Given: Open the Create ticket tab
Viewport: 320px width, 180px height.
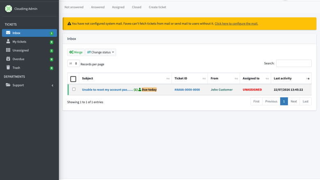Looking at the screenshot, I should pos(158,7).
